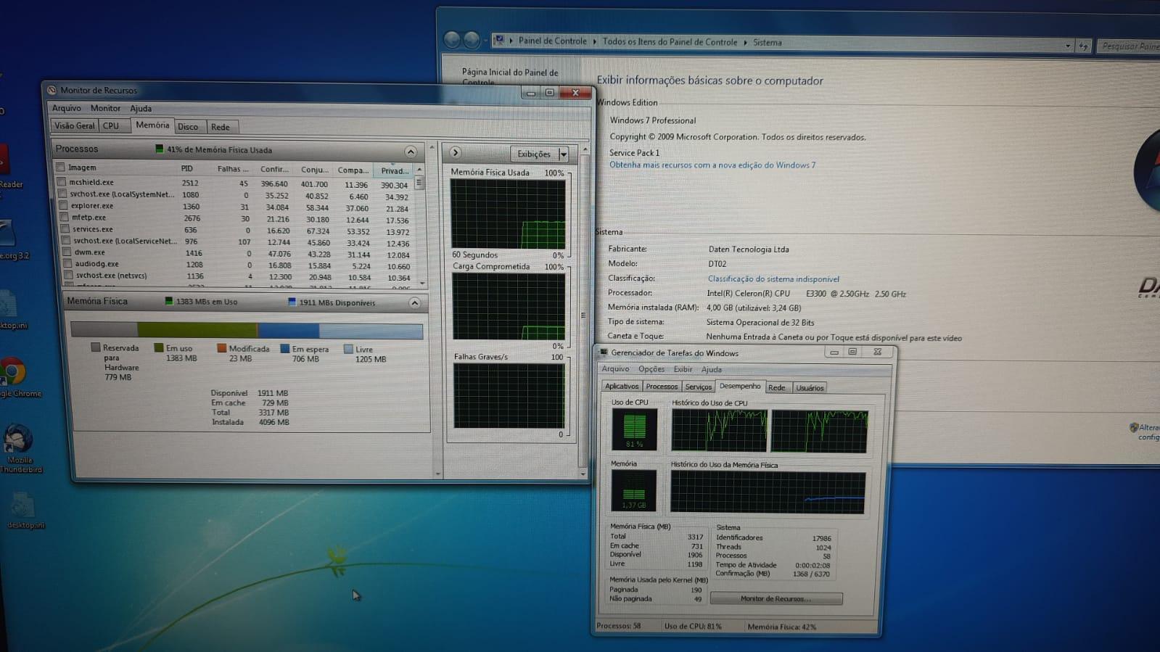Check the mcshield.exe process checkbox
Screen dimensions: 1160x652
(61, 182)
